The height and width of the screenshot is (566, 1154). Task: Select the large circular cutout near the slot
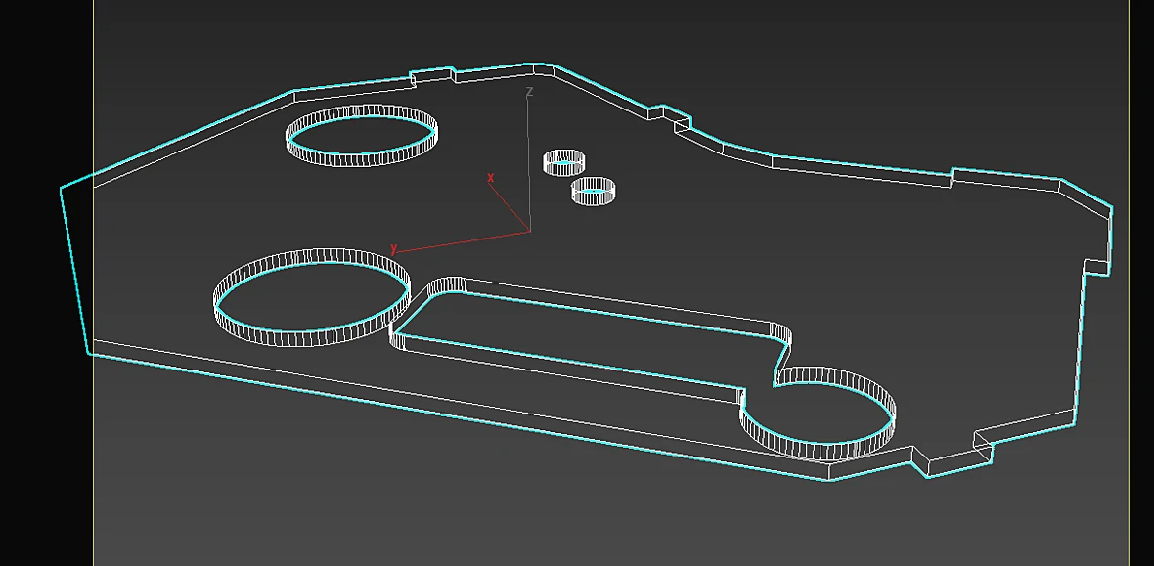(x=311, y=297)
